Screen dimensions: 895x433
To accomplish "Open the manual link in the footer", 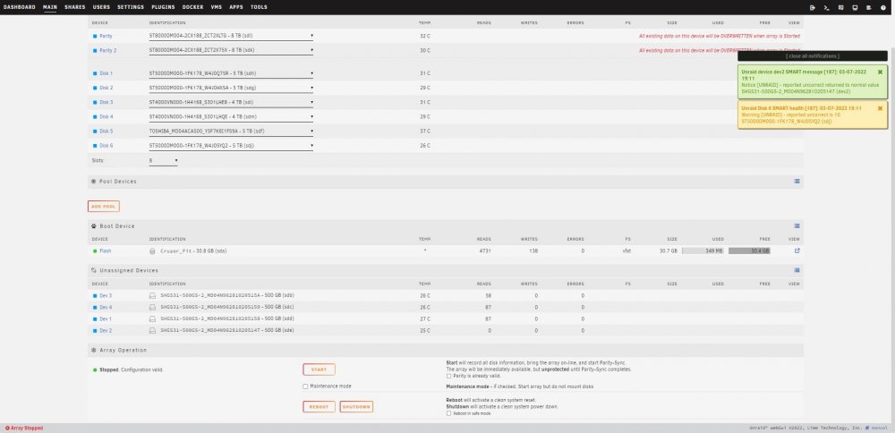I will [880, 428].
